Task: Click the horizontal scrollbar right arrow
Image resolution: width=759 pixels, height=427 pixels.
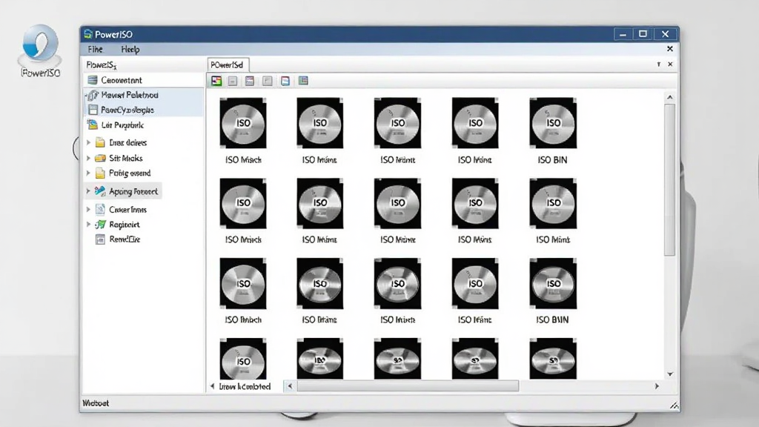Action: click(x=657, y=385)
